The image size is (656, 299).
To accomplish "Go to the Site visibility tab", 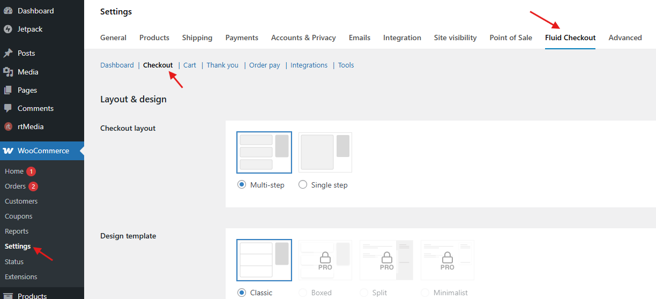I will [x=456, y=38].
